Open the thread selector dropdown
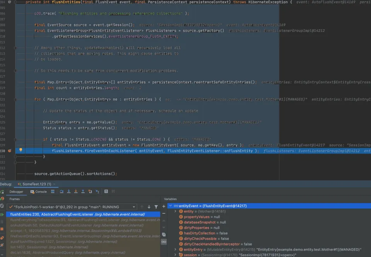The height and width of the screenshot is (257, 371). (x=72, y=207)
